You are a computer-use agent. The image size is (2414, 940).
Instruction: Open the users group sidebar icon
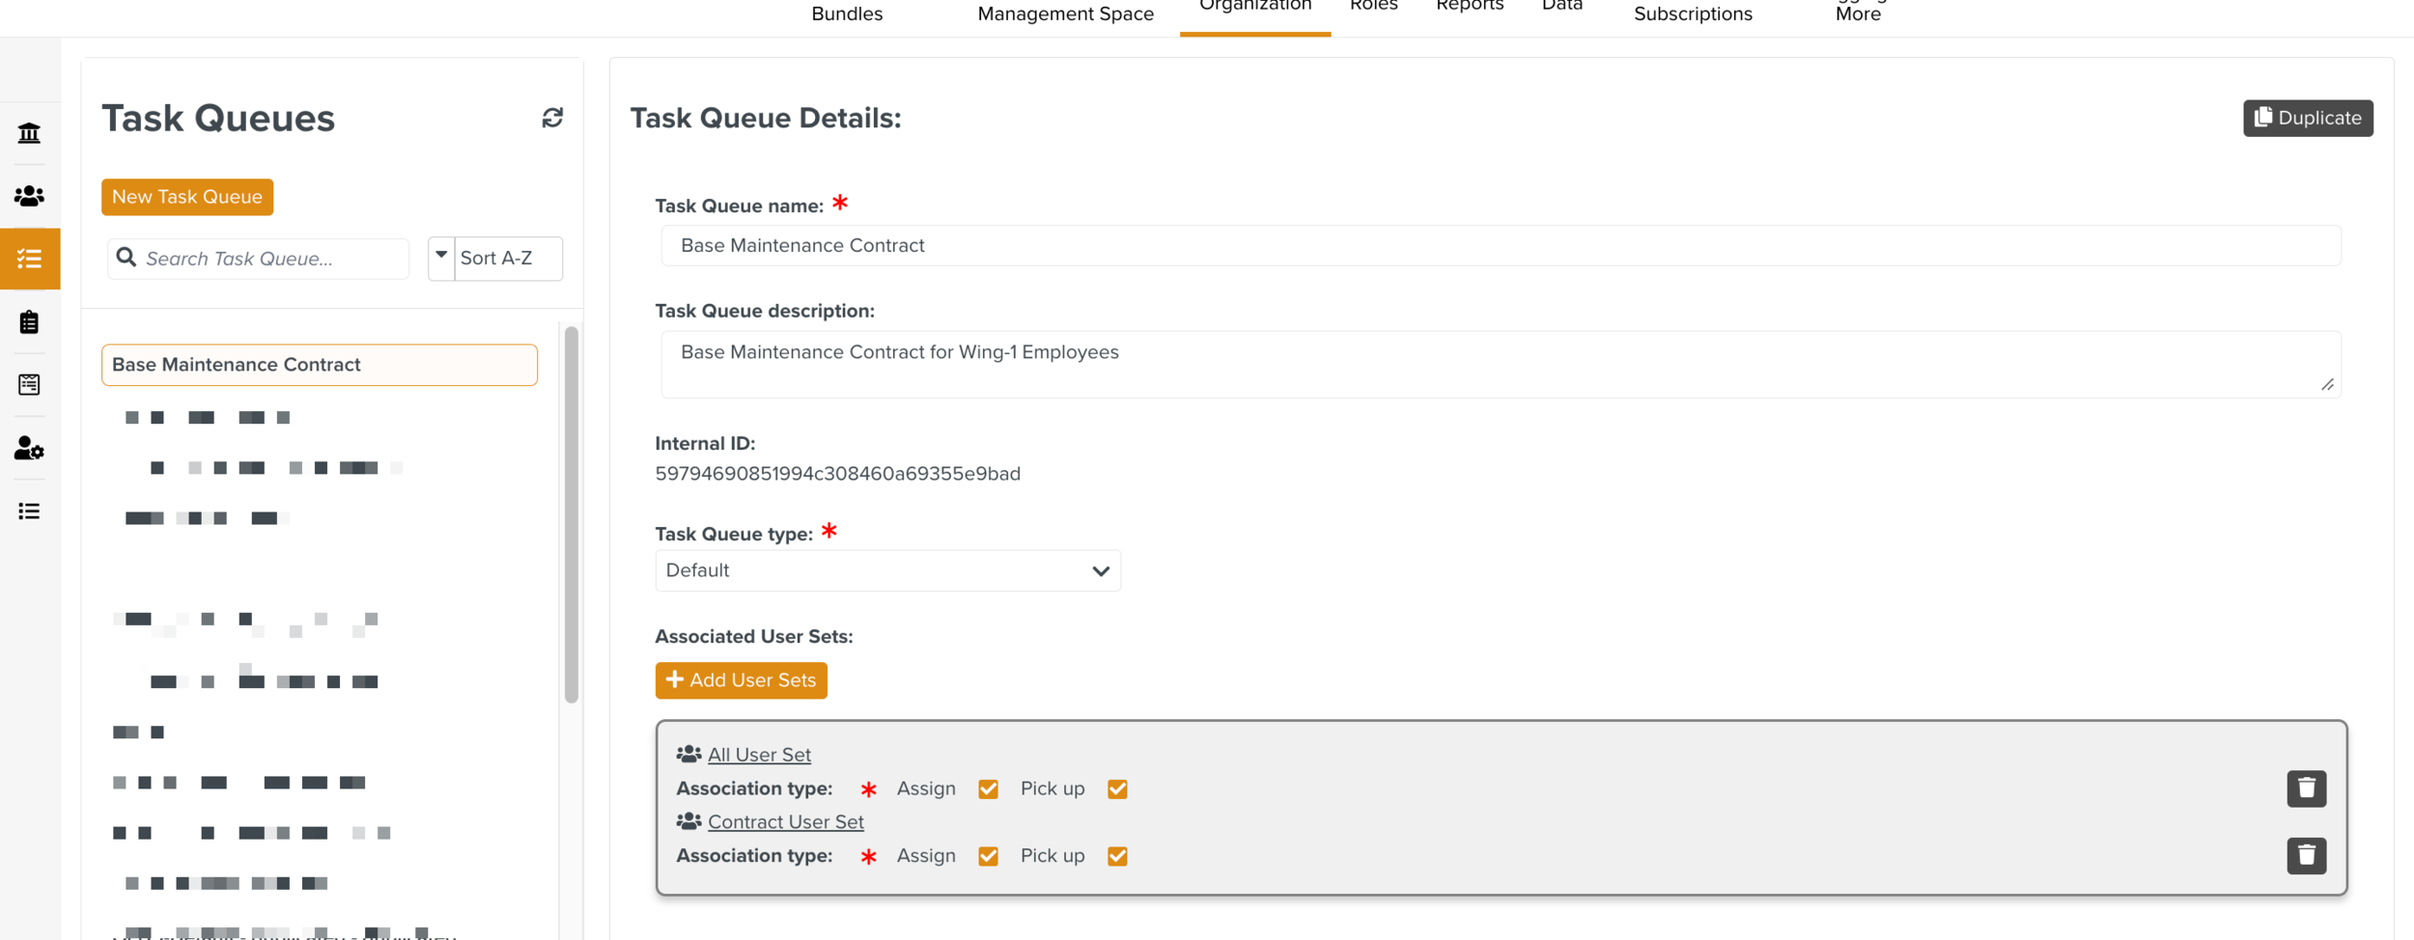pos(29,196)
